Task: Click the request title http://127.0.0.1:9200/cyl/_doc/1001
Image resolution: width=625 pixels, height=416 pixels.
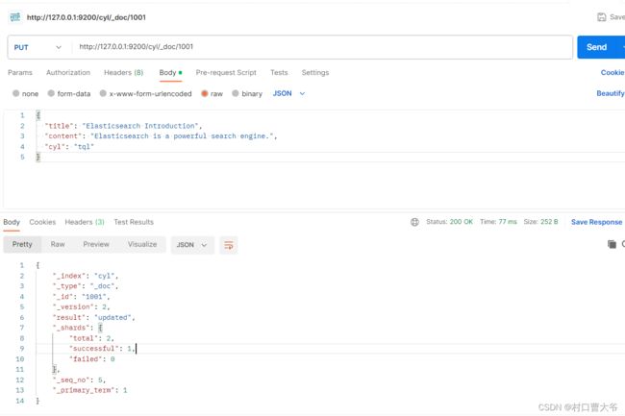Action: tap(87, 17)
